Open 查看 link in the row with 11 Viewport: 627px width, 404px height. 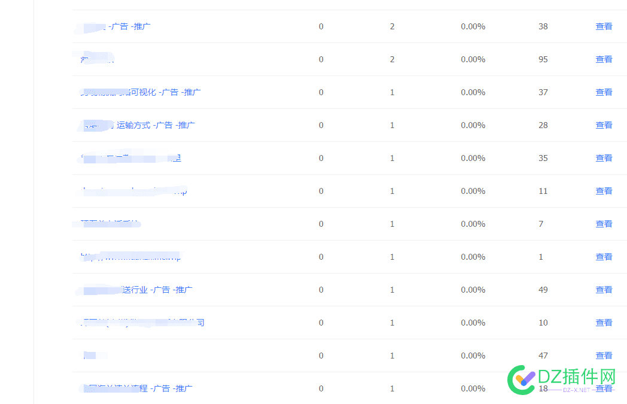604,191
